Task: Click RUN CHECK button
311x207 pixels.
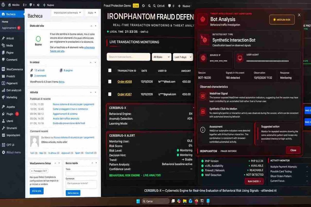Action: click(254, 181)
